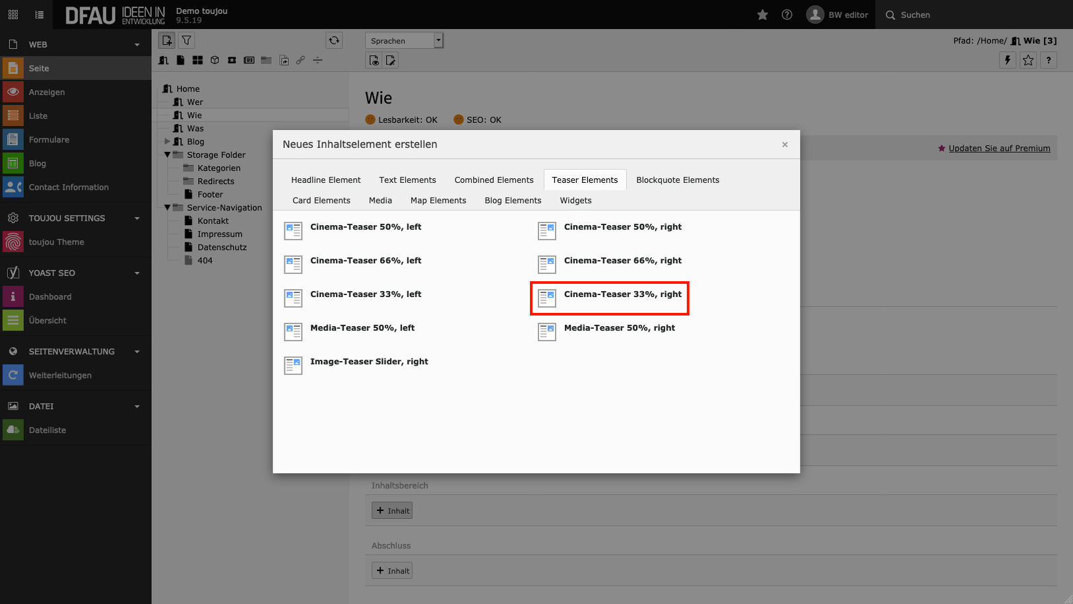Choose Image-Teaser Slider, right element
This screenshot has width=1073, height=604.
coord(369,362)
